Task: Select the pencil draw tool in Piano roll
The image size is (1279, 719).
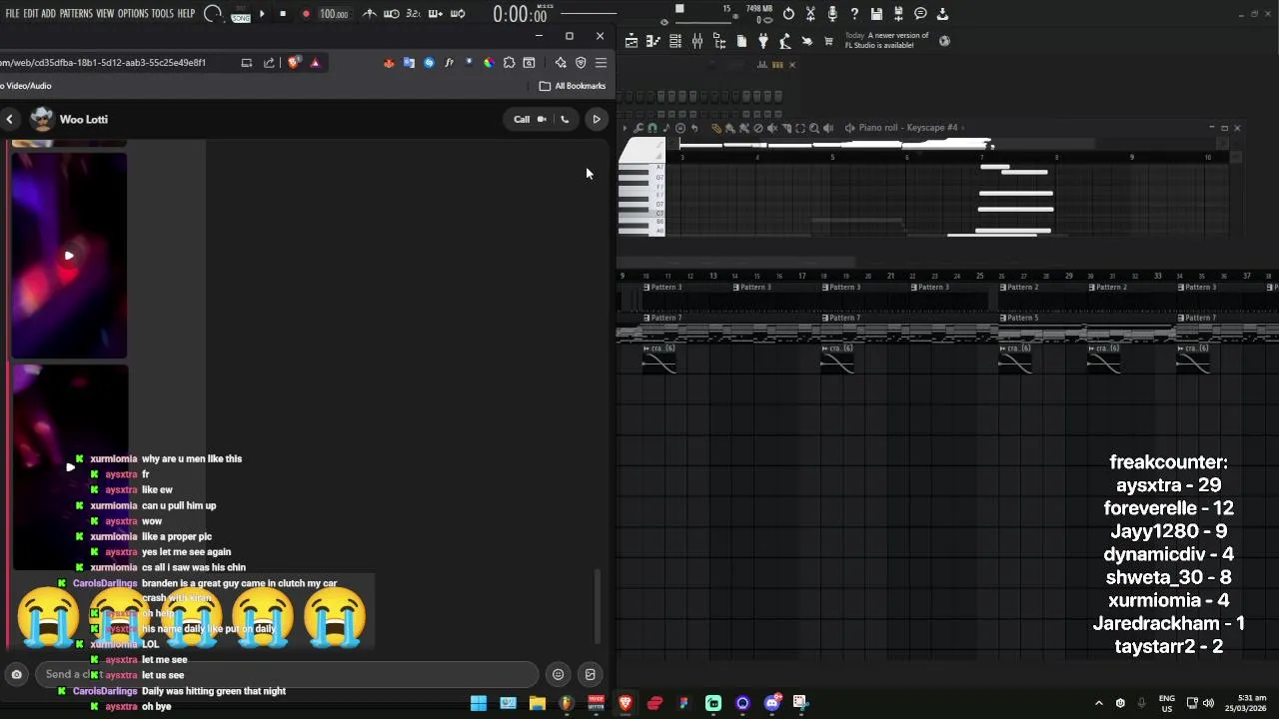Action: (x=715, y=128)
